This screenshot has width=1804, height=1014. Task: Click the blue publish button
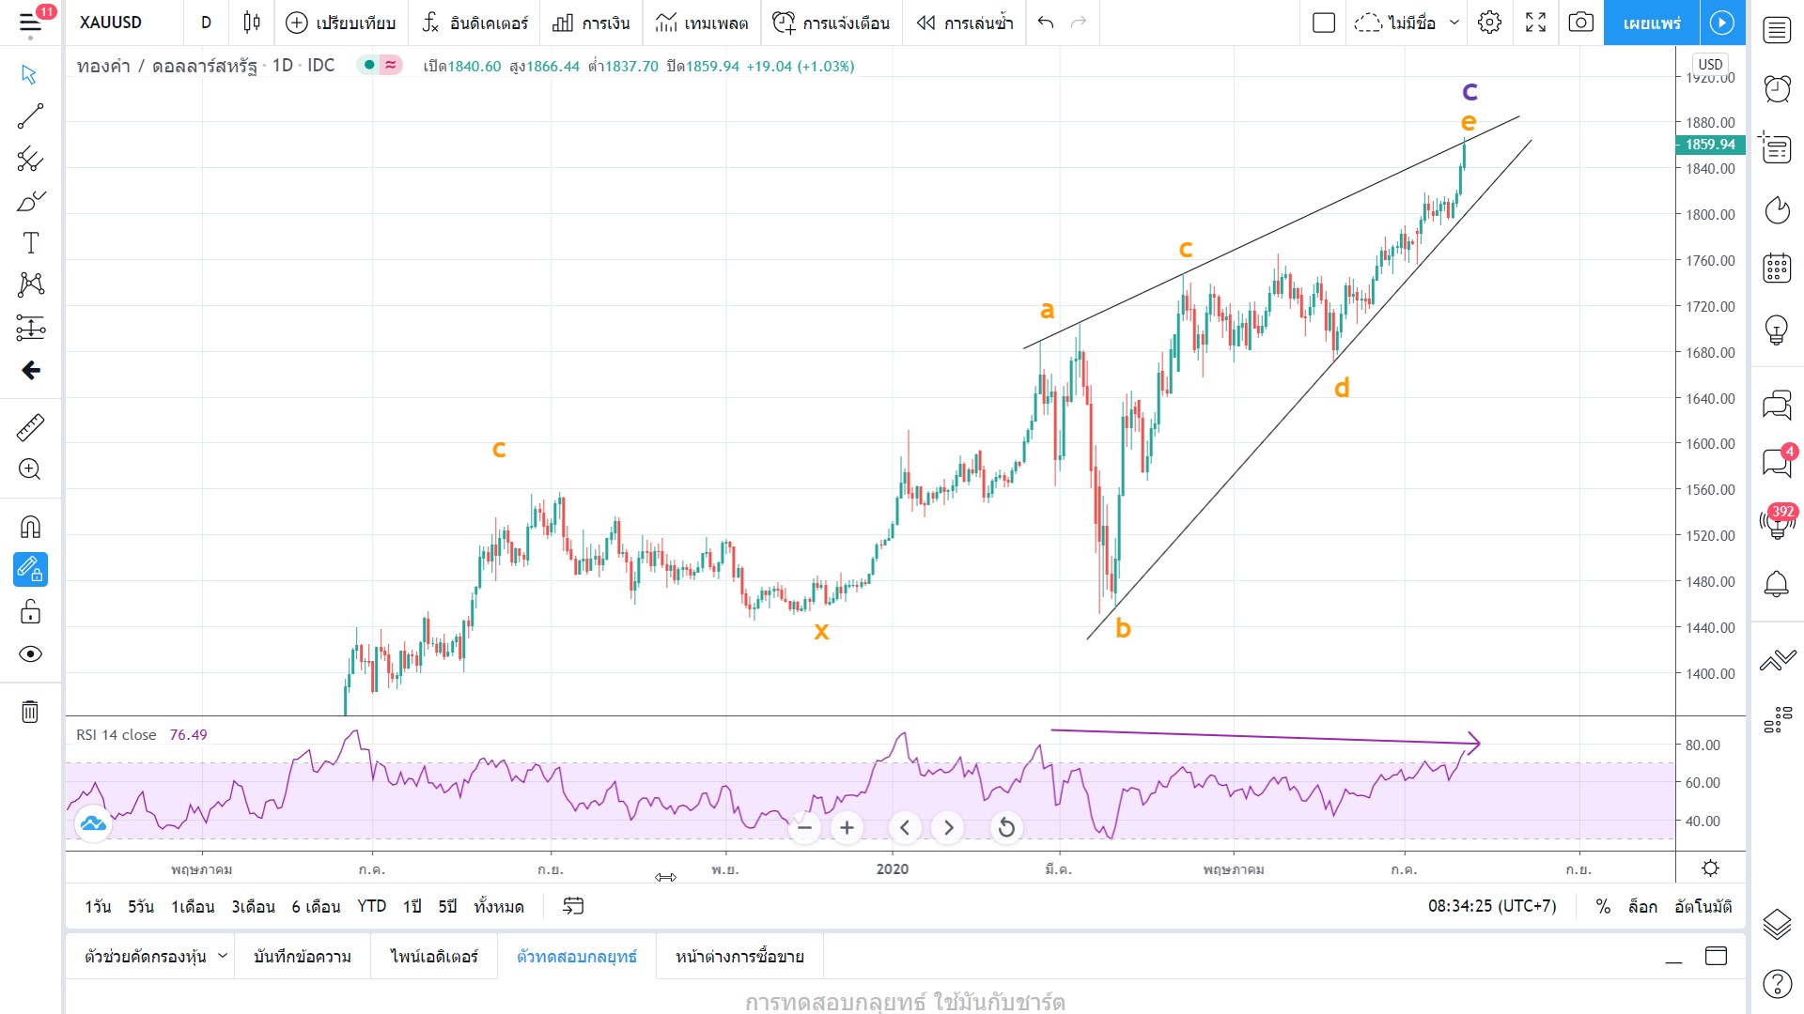[1651, 23]
